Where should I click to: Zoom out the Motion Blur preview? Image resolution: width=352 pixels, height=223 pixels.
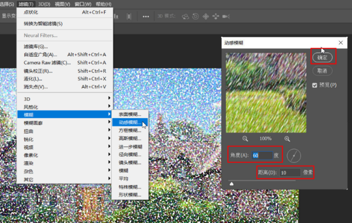tap(245, 139)
